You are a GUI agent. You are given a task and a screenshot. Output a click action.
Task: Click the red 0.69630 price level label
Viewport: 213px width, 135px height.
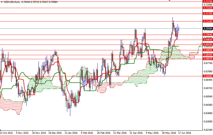208,39
